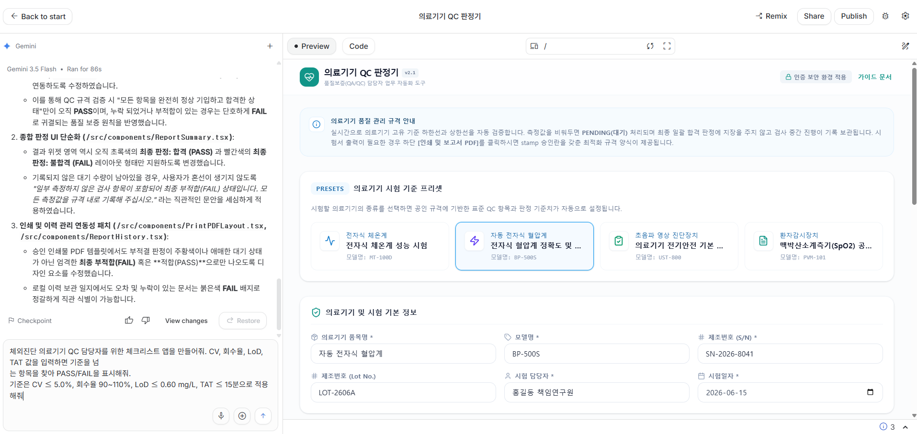Select the 환자감시장치 SpO2 preset
The image size is (917, 434).
click(x=814, y=246)
